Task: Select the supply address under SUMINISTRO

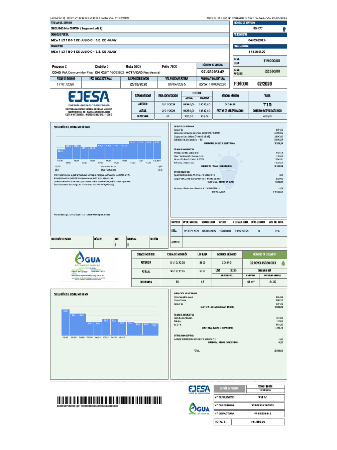Action: click(x=84, y=52)
